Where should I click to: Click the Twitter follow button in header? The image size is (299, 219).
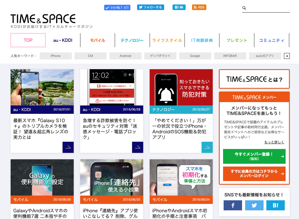pos(150,7)
